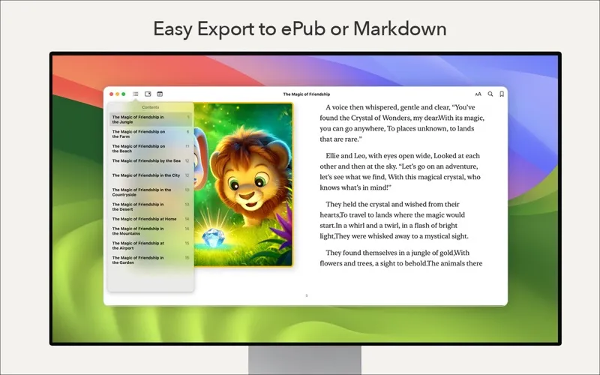The height and width of the screenshot is (375, 600).
Task: Navigate to 'The Magic of Friendship in the City'
Action: click(x=151, y=175)
